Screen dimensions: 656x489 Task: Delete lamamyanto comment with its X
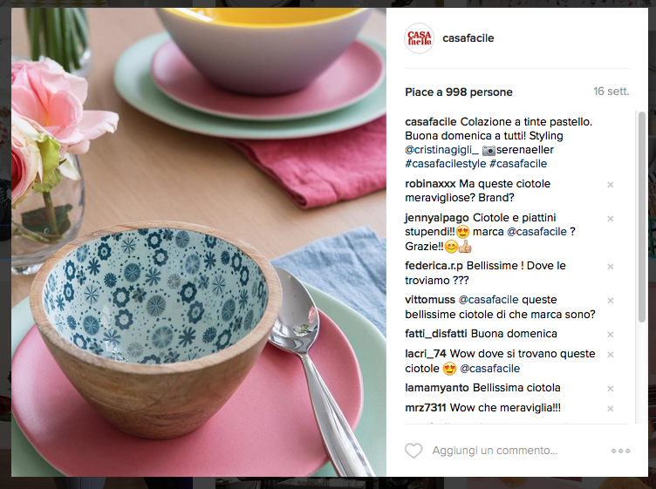click(611, 389)
